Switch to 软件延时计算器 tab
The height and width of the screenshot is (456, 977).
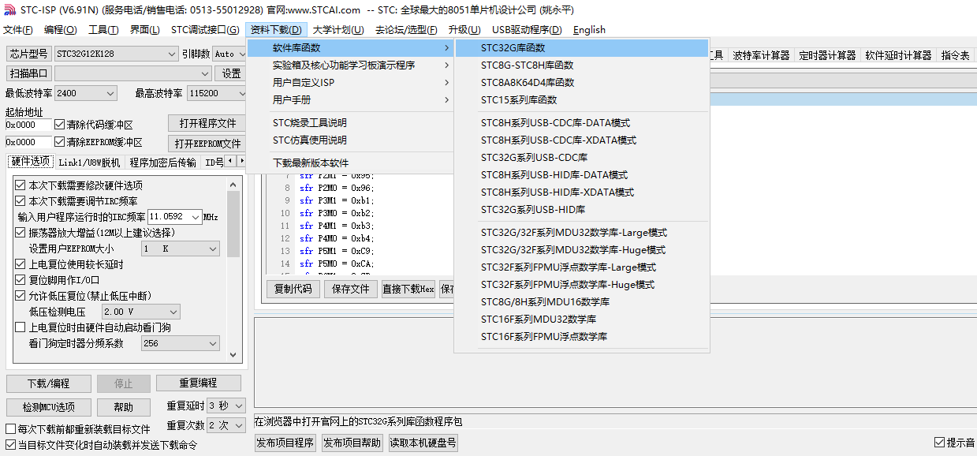pyautogui.click(x=898, y=55)
